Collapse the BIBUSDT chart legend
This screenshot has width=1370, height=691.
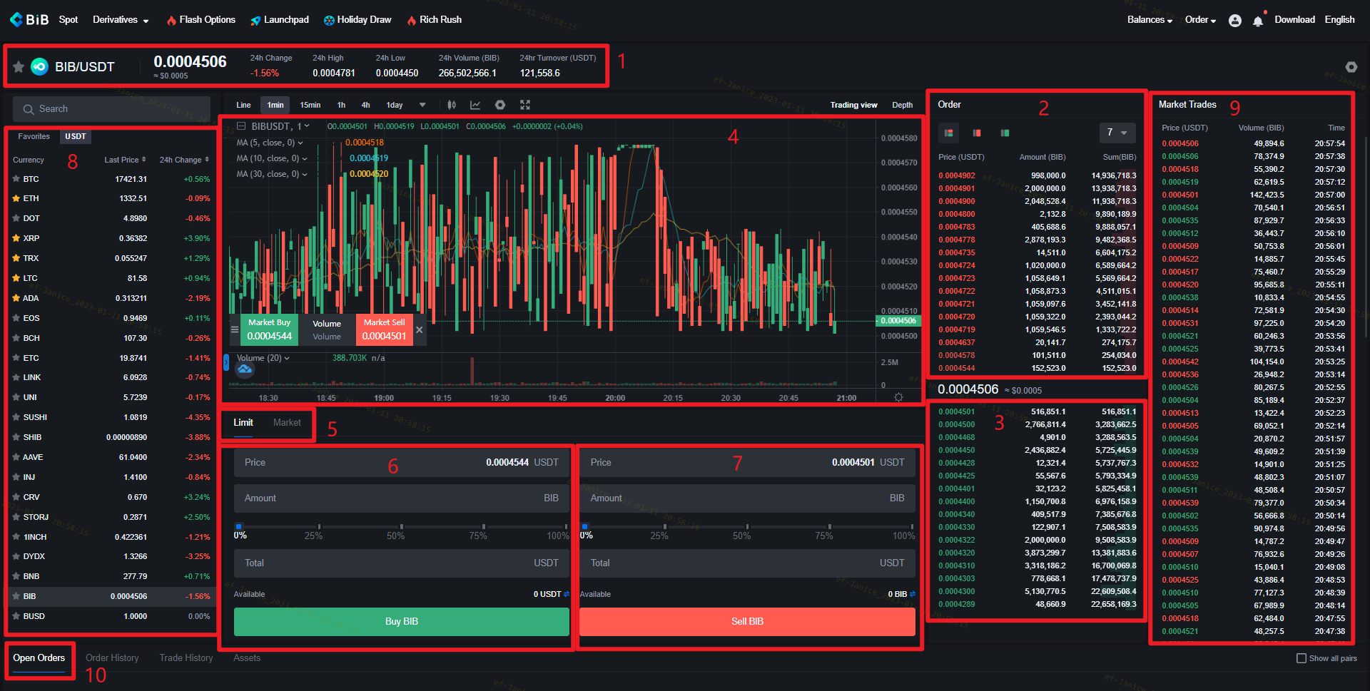coord(241,126)
